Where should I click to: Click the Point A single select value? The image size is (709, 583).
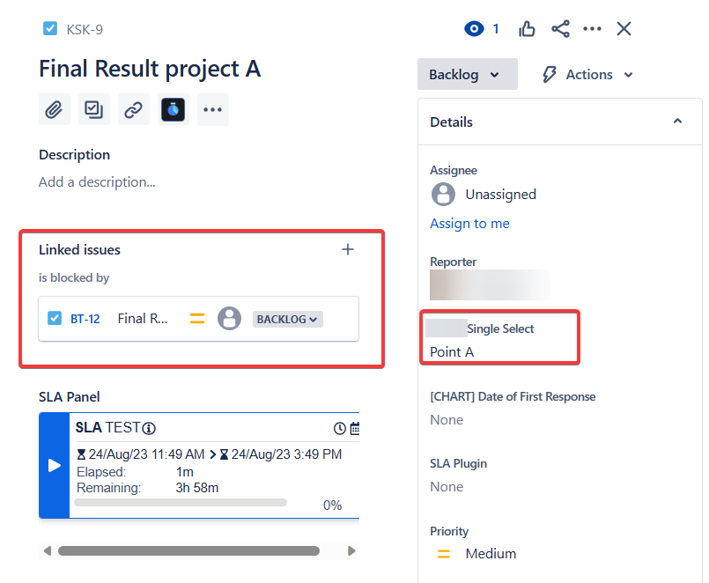point(452,352)
